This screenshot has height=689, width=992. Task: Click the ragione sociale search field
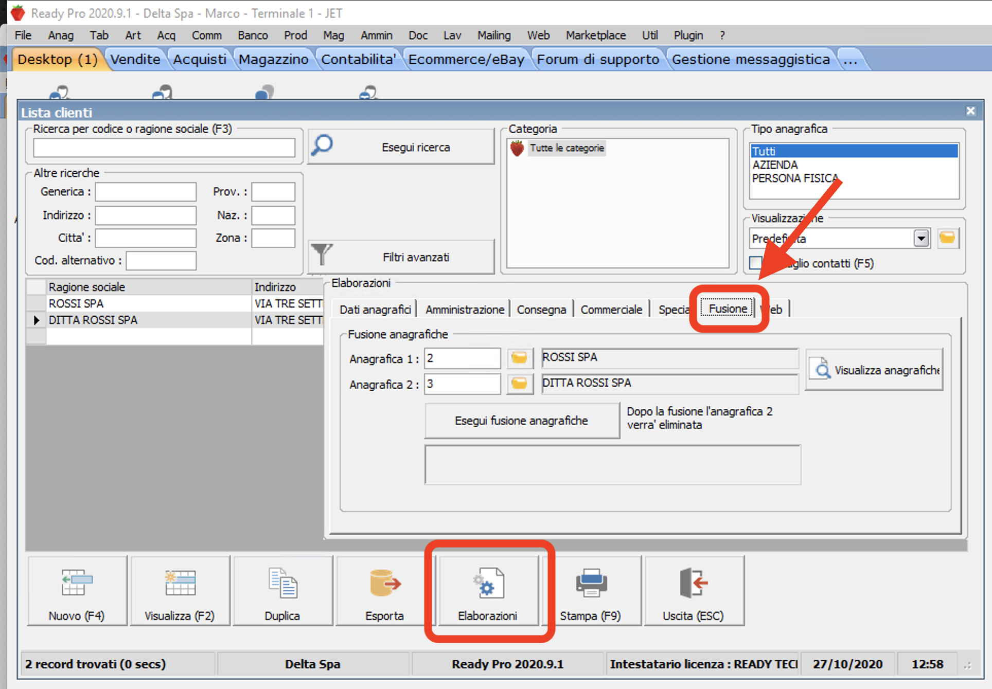click(x=164, y=148)
